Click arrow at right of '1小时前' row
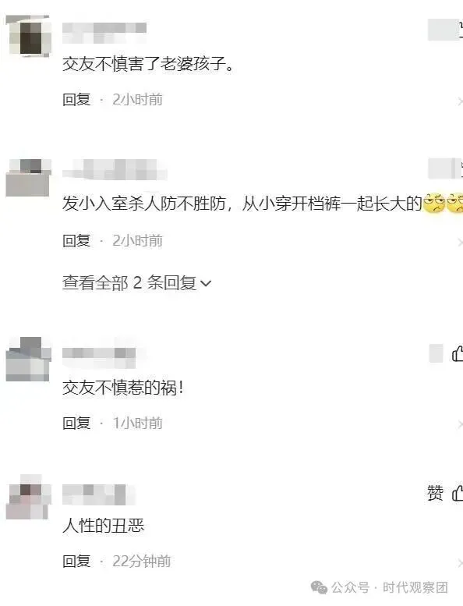Screen dimensions: 463x606 pyautogui.click(x=460, y=425)
